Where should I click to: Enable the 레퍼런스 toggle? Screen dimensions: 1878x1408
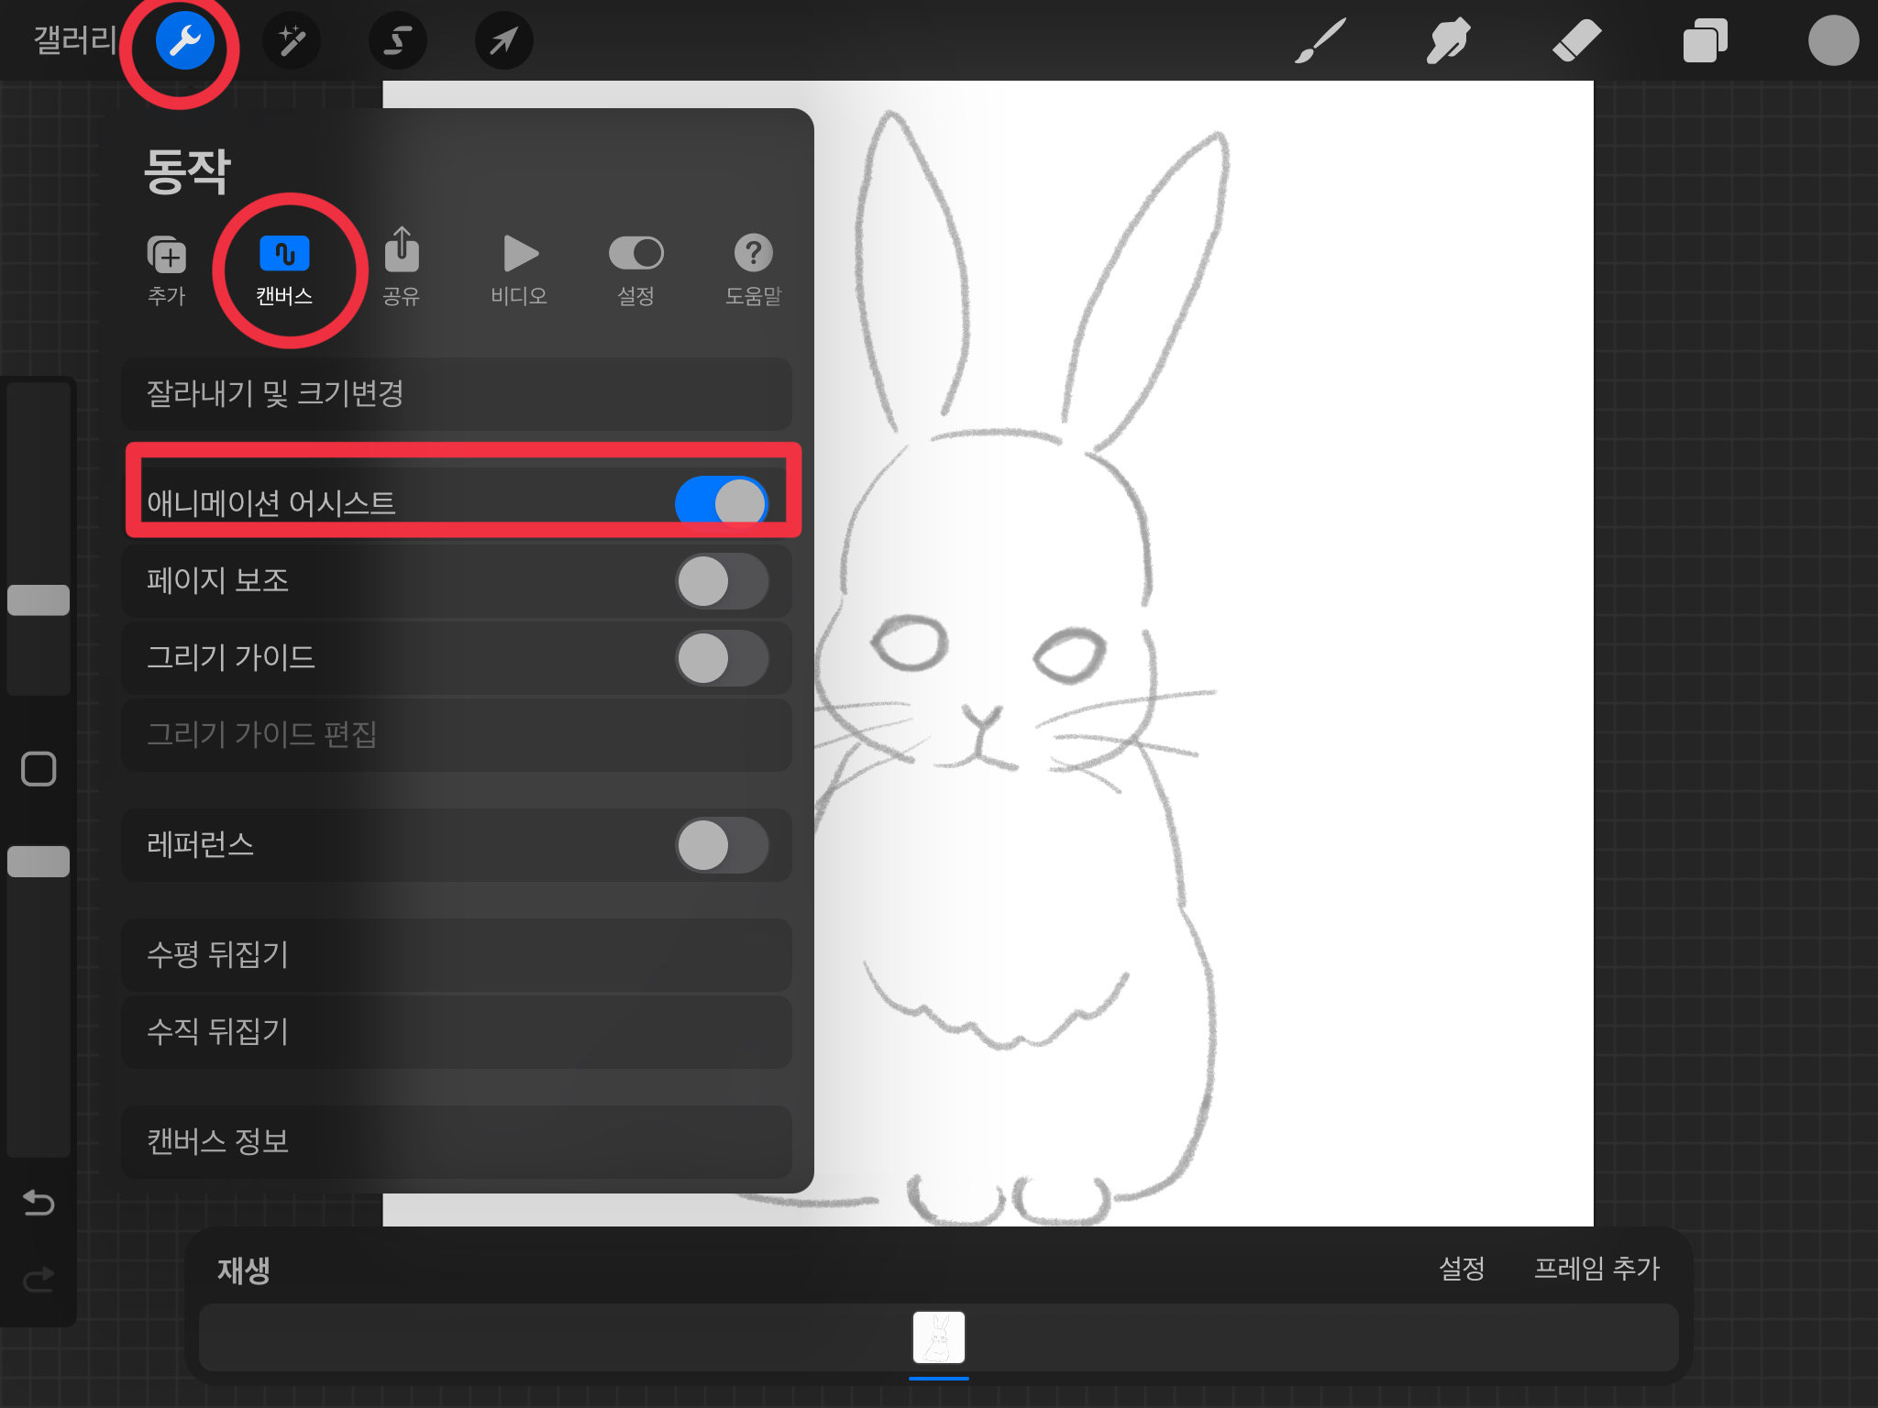722,845
